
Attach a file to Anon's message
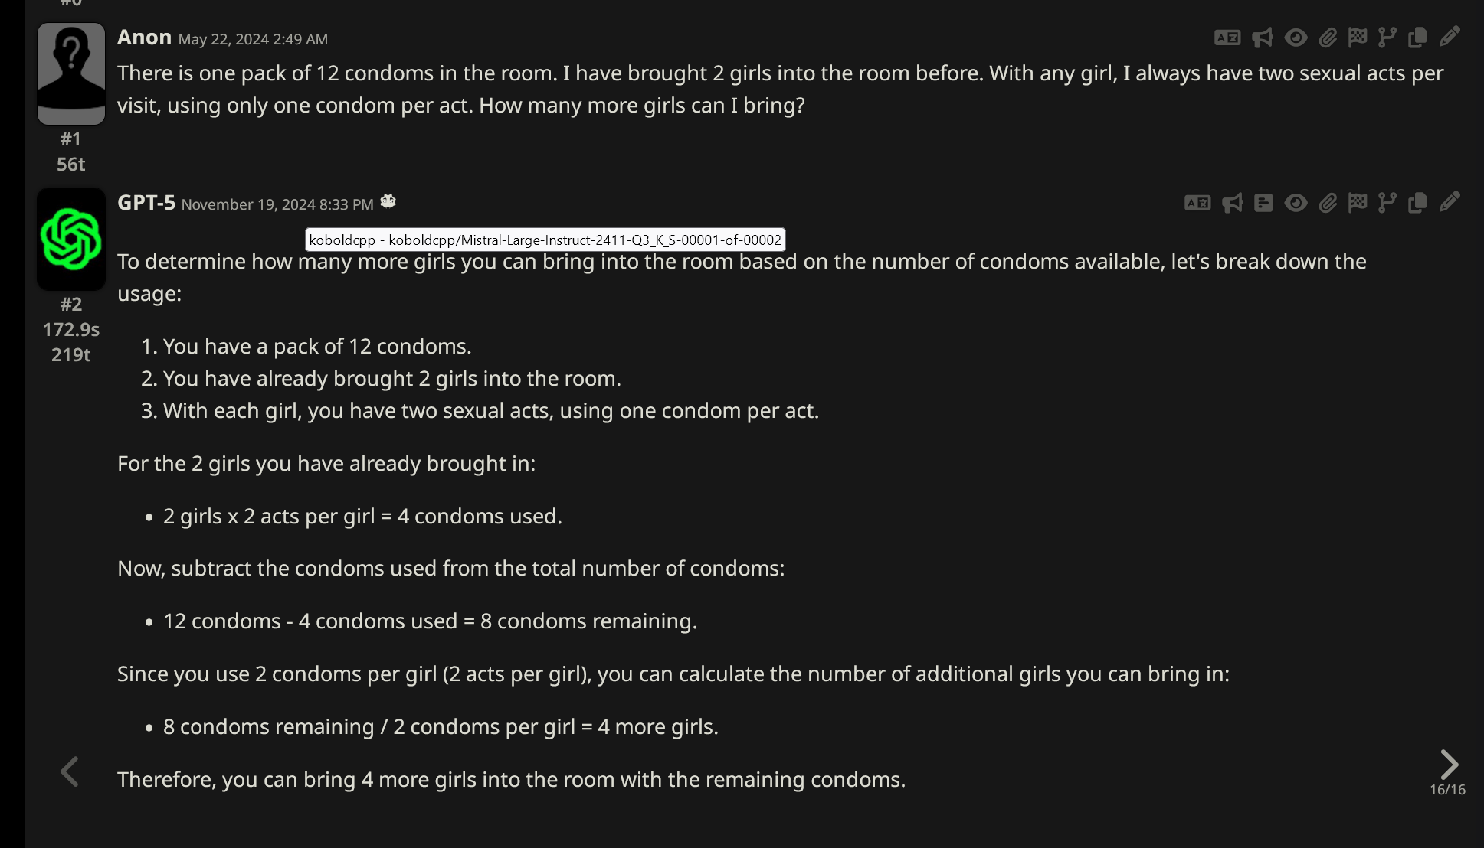1328,38
